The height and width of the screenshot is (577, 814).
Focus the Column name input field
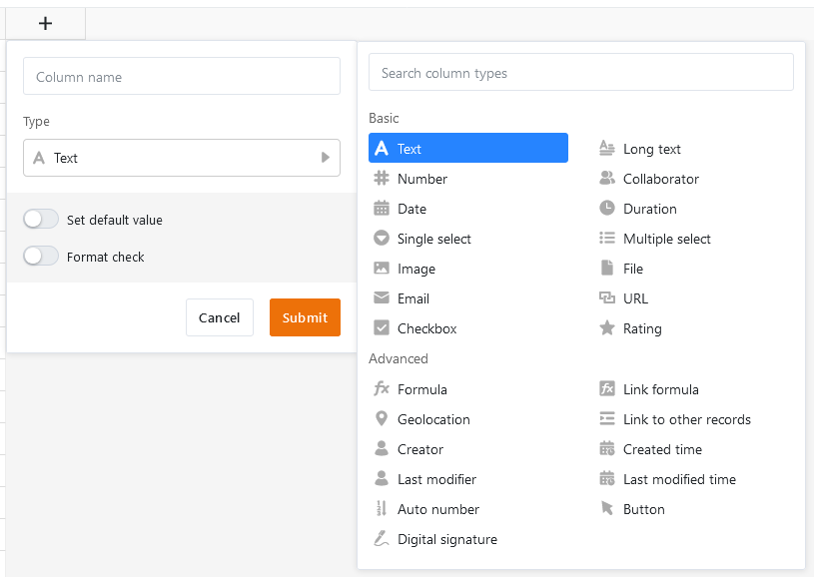coord(181,77)
